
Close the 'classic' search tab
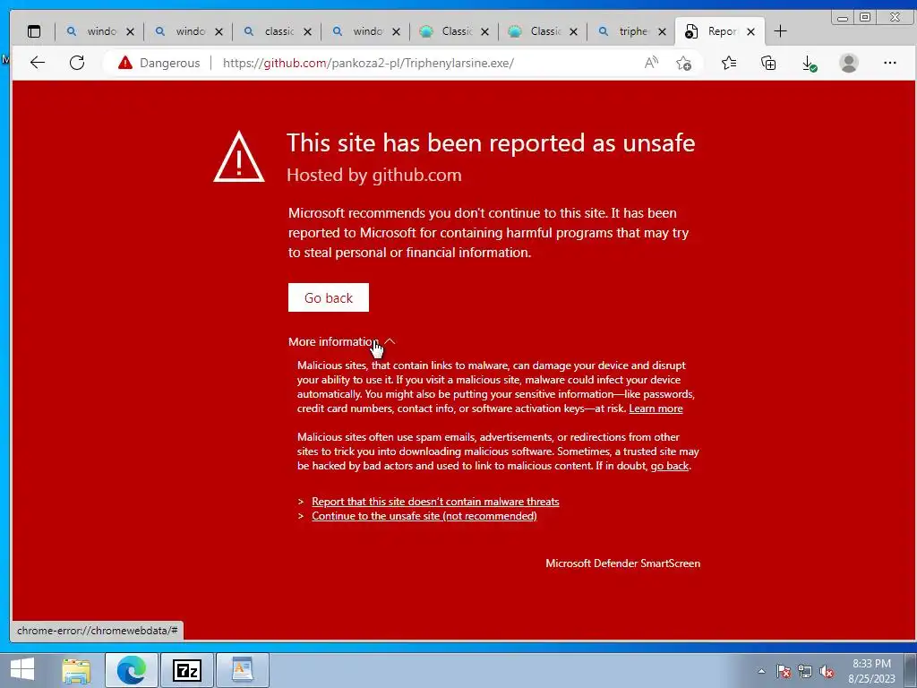(308, 31)
